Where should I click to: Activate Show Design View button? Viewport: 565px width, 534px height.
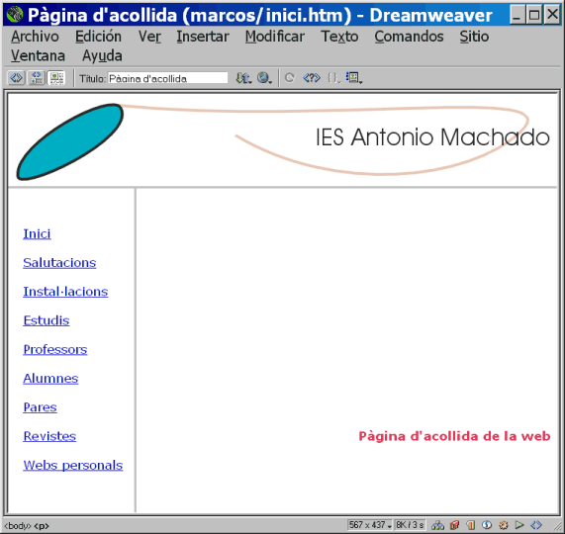pyautogui.click(x=56, y=78)
